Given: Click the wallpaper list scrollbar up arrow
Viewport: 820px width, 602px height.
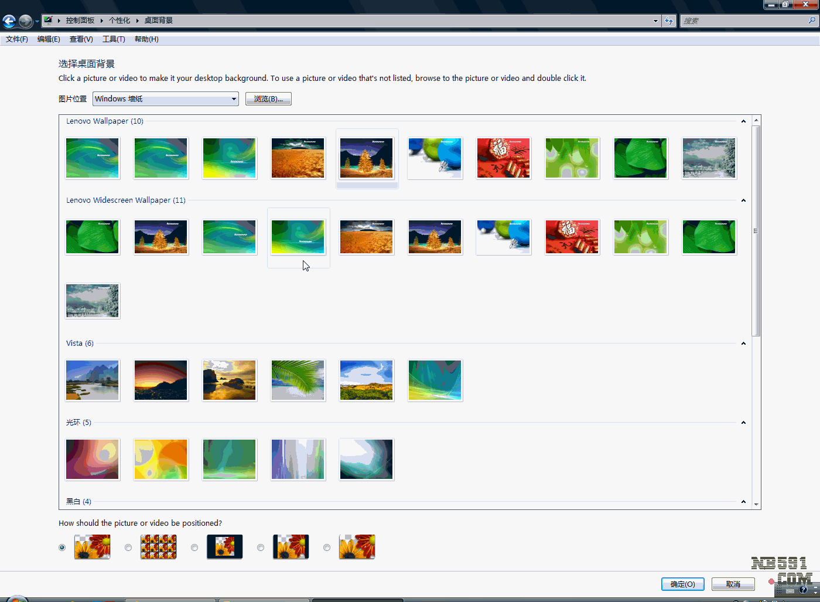Looking at the screenshot, I should tap(756, 120).
